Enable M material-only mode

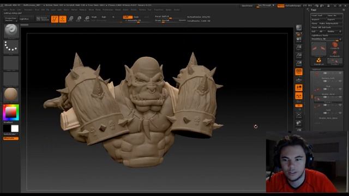(113, 17)
